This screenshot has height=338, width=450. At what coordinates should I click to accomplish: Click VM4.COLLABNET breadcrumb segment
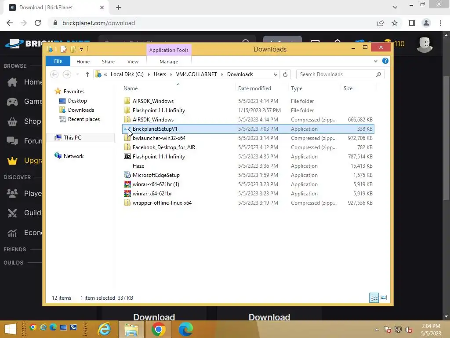click(196, 74)
